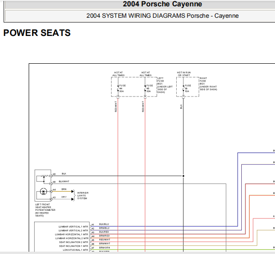The width and height of the screenshot is (275, 254).
Task: Click the 'BRN/BLU' wire label at A2
Action: point(104,228)
